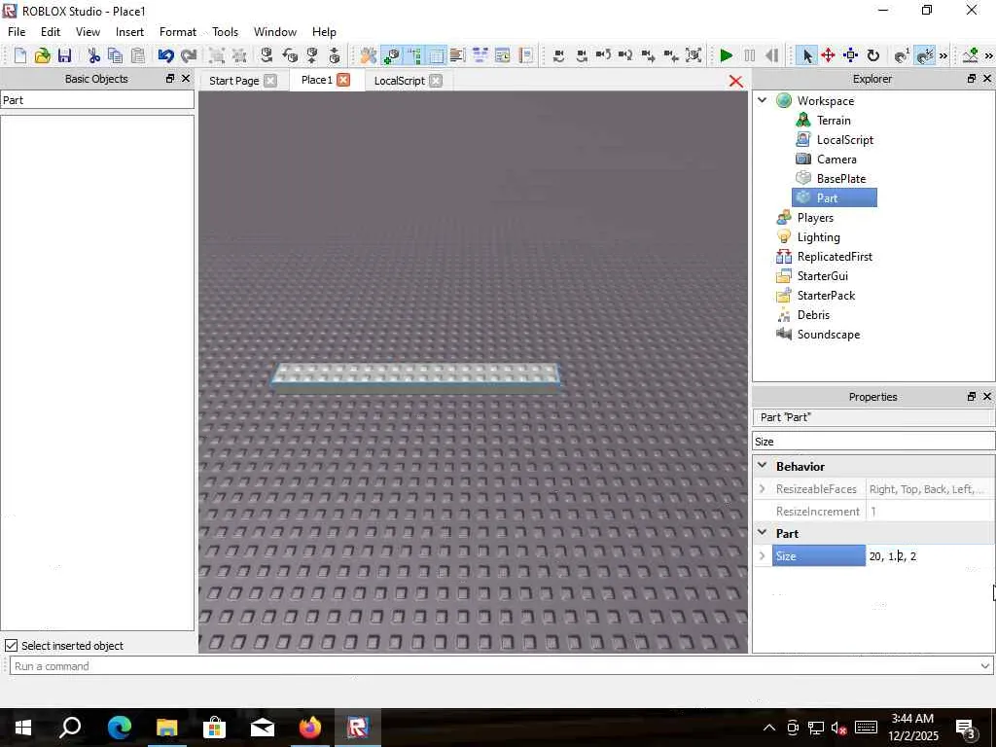996x747 pixels.
Task: Open the Insert menu
Action: click(x=129, y=32)
